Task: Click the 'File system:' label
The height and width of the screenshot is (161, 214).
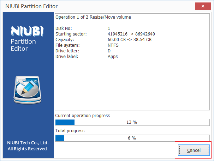Action: (x=67, y=45)
